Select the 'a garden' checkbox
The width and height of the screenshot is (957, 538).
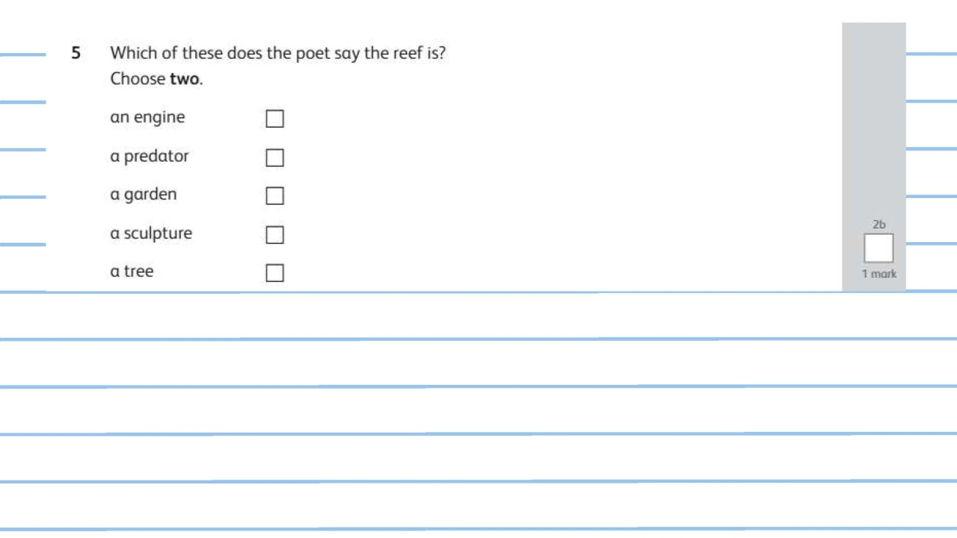(275, 196)
